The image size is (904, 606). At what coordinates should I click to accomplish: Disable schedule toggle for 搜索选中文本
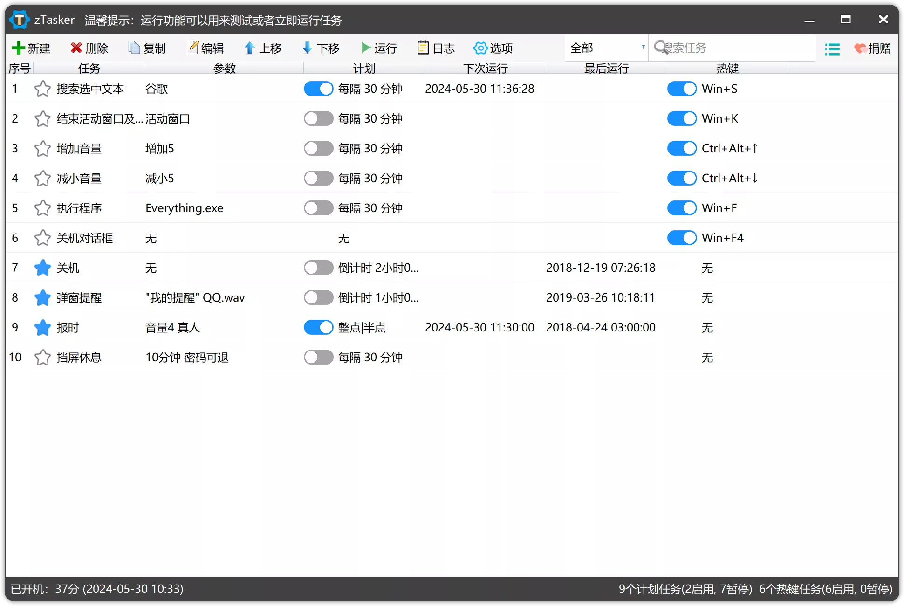(318, 89)
